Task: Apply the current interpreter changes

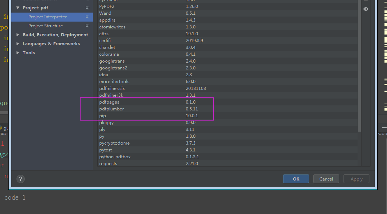Action: click(356, 179)
